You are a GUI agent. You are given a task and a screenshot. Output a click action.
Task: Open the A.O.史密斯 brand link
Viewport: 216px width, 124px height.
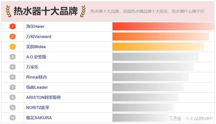(36, 57)
